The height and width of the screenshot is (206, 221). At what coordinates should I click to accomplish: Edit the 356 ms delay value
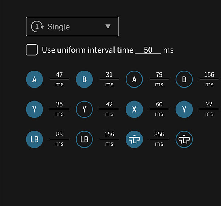click(x=159, y=135)
